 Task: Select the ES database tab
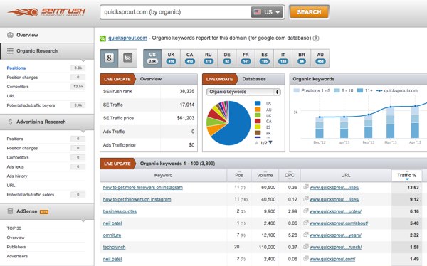(265, 58)
